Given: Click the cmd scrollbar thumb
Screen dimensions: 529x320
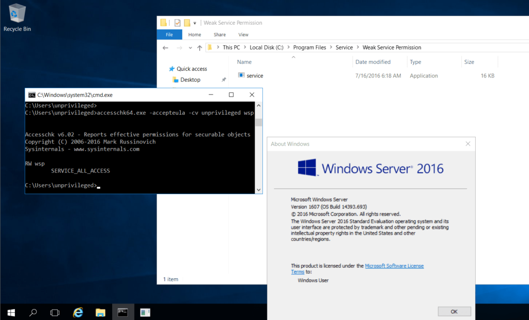Looking at the screenshot, I should (x=258, y=122).
